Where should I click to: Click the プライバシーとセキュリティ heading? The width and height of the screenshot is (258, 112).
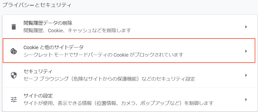tap(37, 5)
